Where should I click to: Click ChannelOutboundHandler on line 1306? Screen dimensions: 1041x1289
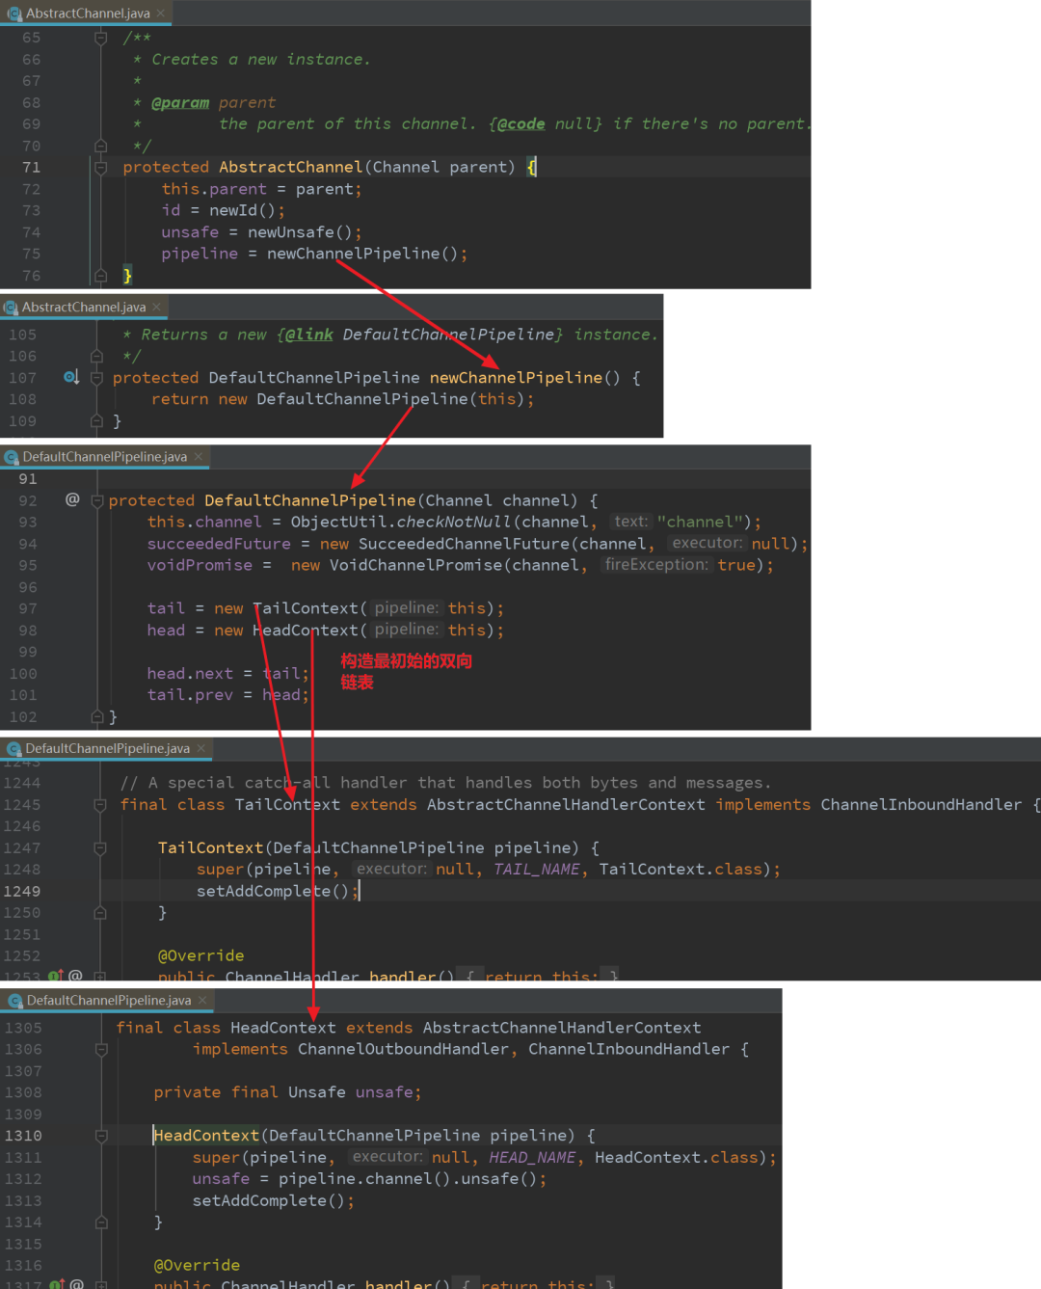[x=403, y=1049]
